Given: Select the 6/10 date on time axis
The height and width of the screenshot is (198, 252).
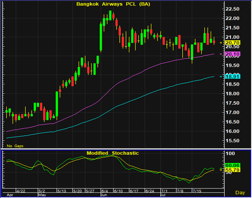Looking at the screenshot, I should pos(118,191).
